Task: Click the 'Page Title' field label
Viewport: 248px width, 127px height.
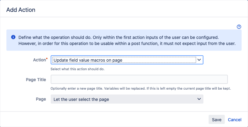Action: click(36, 80)
